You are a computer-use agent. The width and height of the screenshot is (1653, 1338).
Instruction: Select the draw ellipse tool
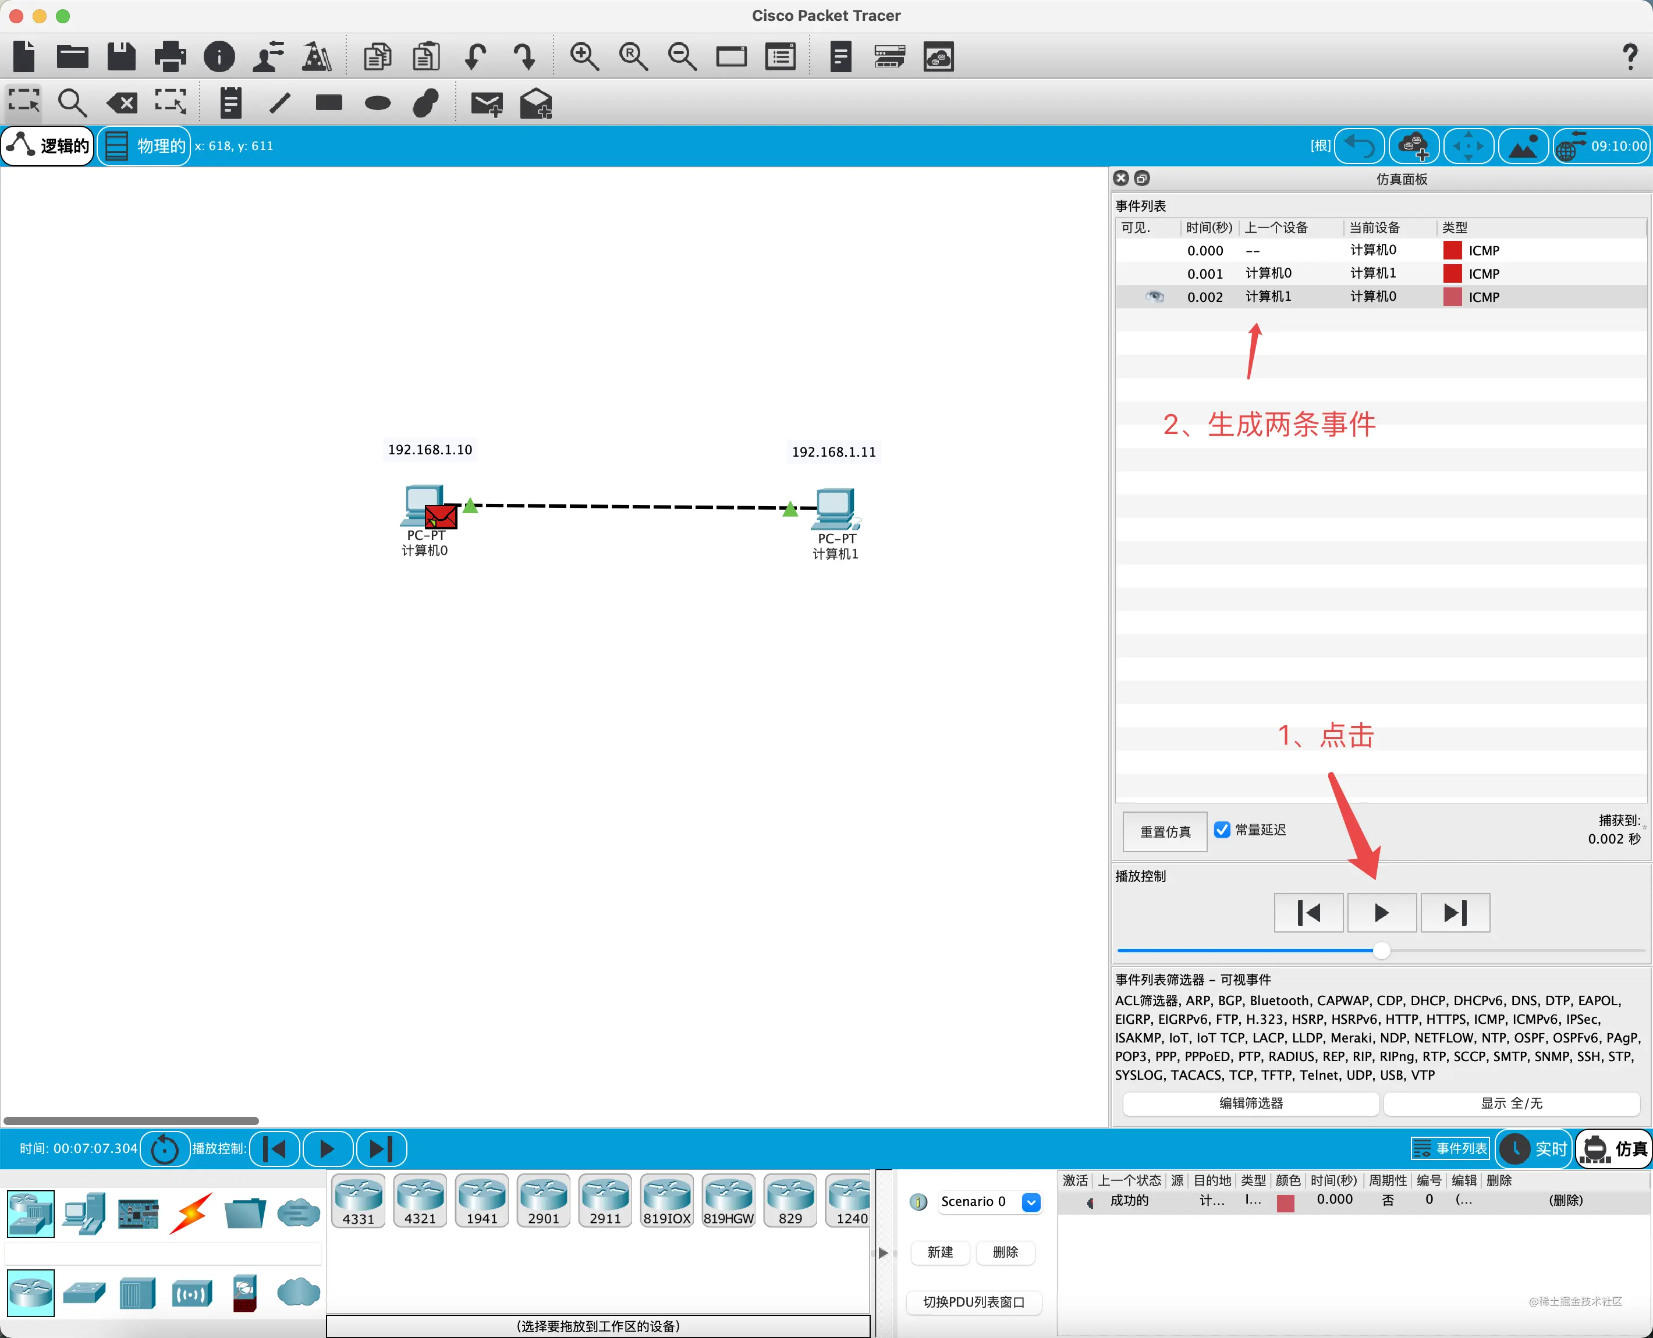(377, 102)
